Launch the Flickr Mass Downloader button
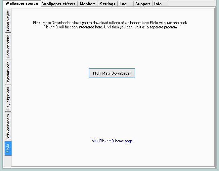 (112, 73)
